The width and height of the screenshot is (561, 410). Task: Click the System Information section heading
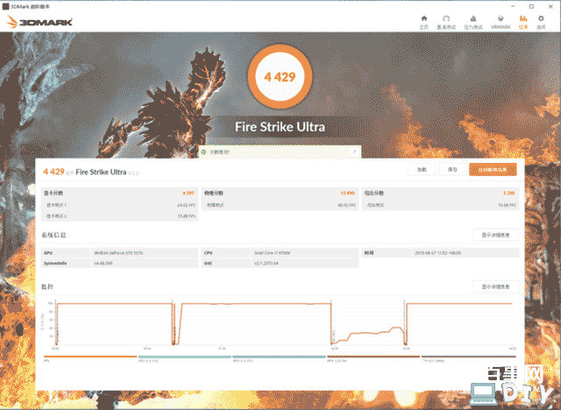(53, 235)
